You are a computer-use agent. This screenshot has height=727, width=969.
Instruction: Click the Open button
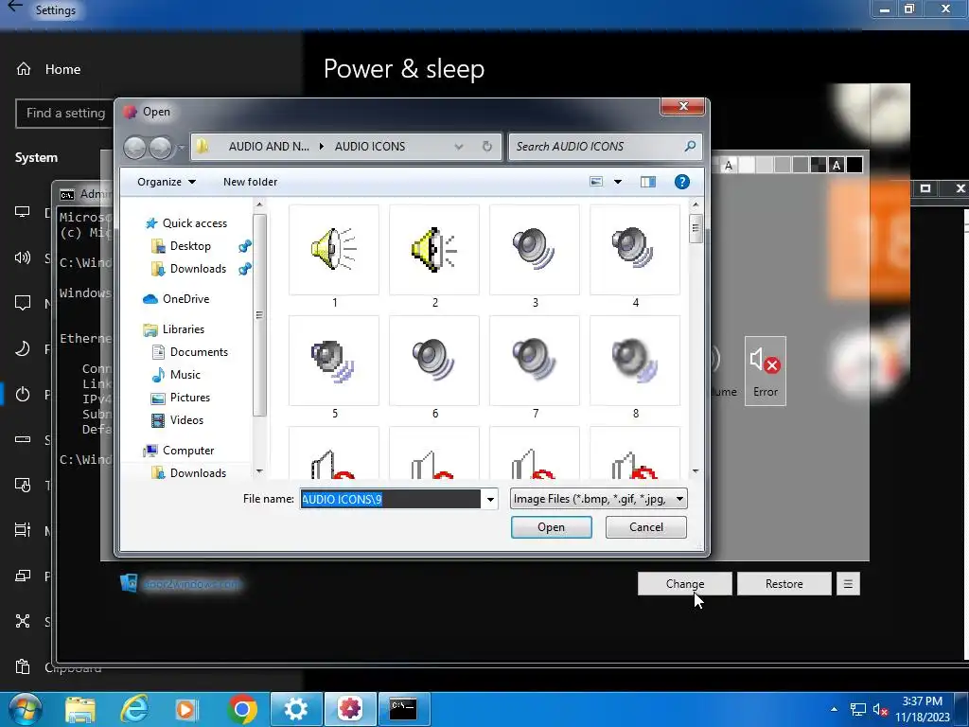point(552,527)
